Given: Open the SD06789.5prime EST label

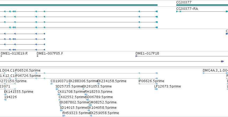Looking at the screenshot, I should click(99, 97).
